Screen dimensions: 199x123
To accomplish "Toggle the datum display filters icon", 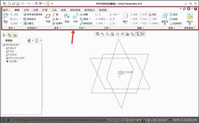I will point(132,34).
